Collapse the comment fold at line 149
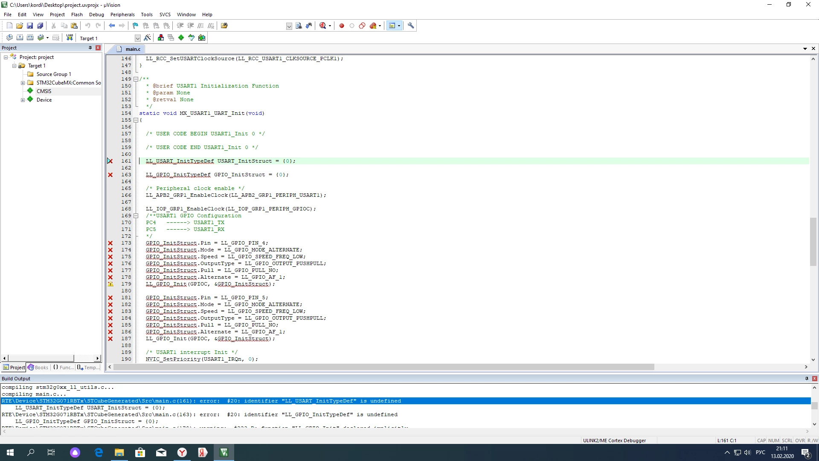This screenshot has width=819, height=461. click(136, 79)
